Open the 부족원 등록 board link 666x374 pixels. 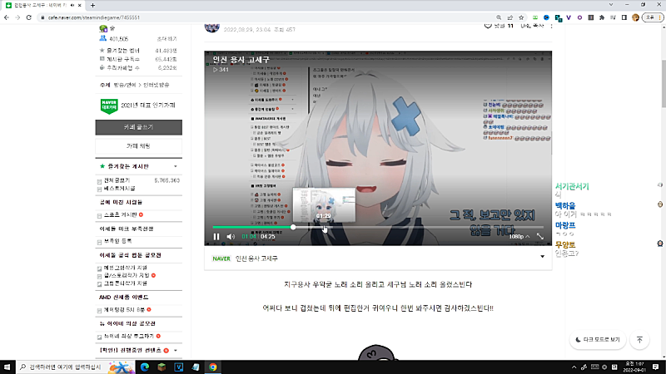tap(117, 241)
